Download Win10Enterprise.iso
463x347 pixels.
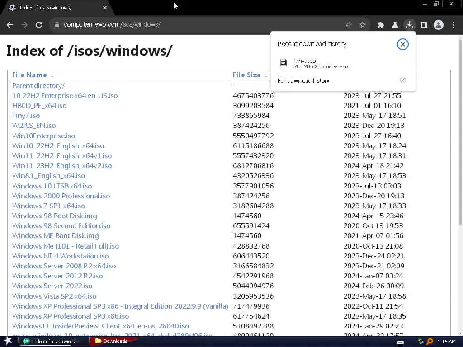coord(43,136)
